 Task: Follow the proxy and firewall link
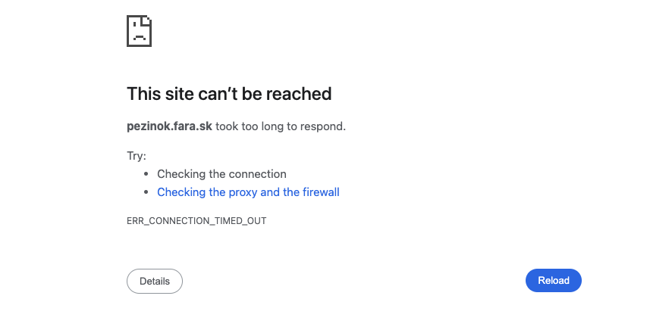(248, 192)
